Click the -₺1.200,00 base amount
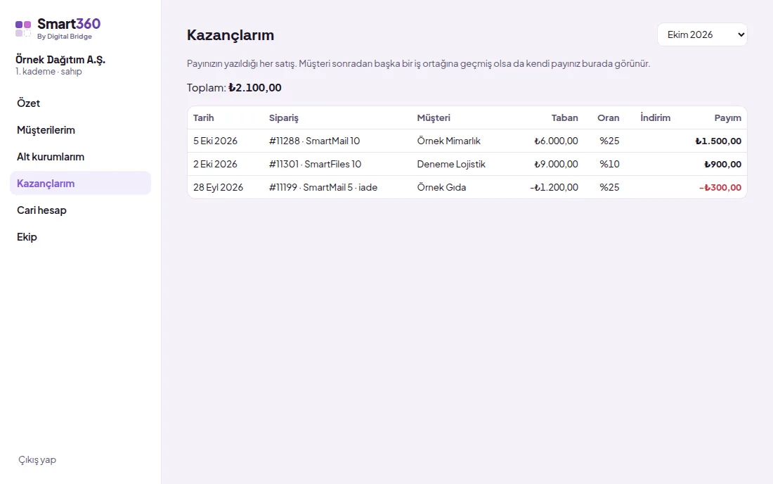This screenshot has height=484, width=773. 554,187
